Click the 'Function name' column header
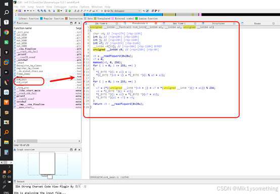The width and height of the screenshot is (280, 194). pos(23,28)
